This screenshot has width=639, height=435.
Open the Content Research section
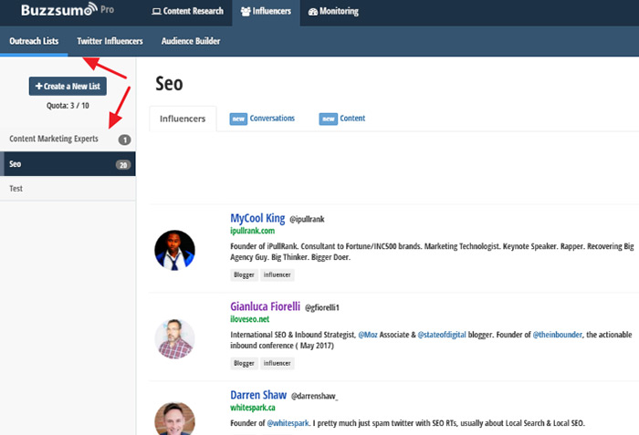[187, 12]
